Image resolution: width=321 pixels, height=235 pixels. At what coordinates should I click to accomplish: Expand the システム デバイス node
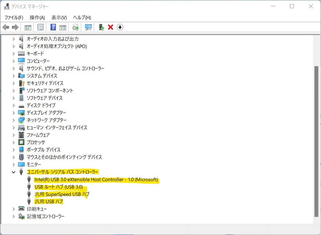tap(13, 76)
